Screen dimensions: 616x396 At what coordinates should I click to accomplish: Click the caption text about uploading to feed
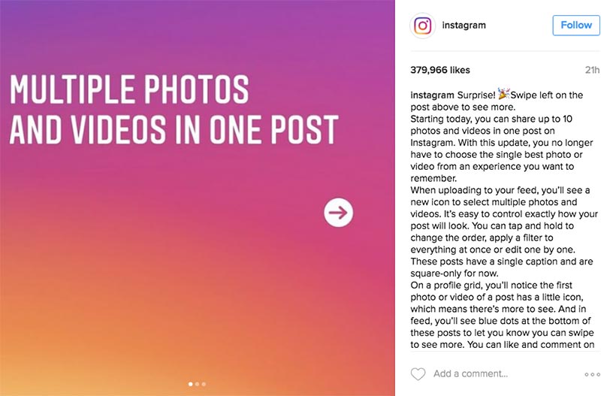(x=504, y=219)
